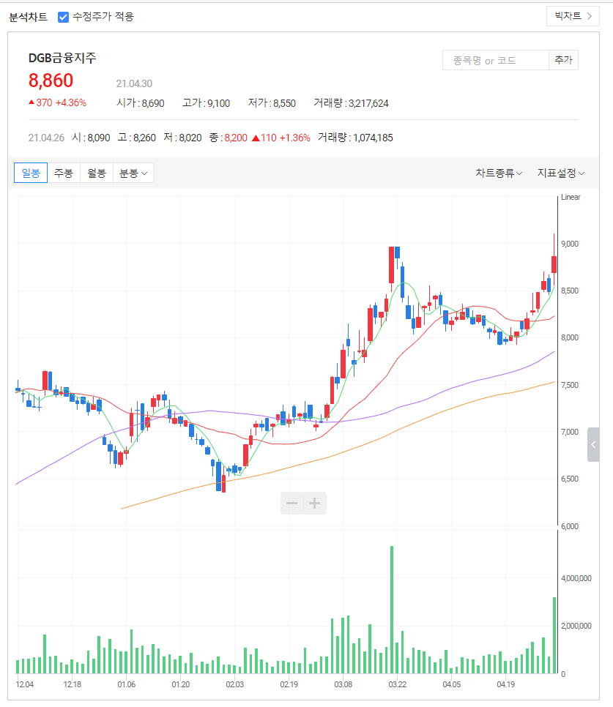Zoom in chart with plus button
613x707 pixels.
pos(315,504)
